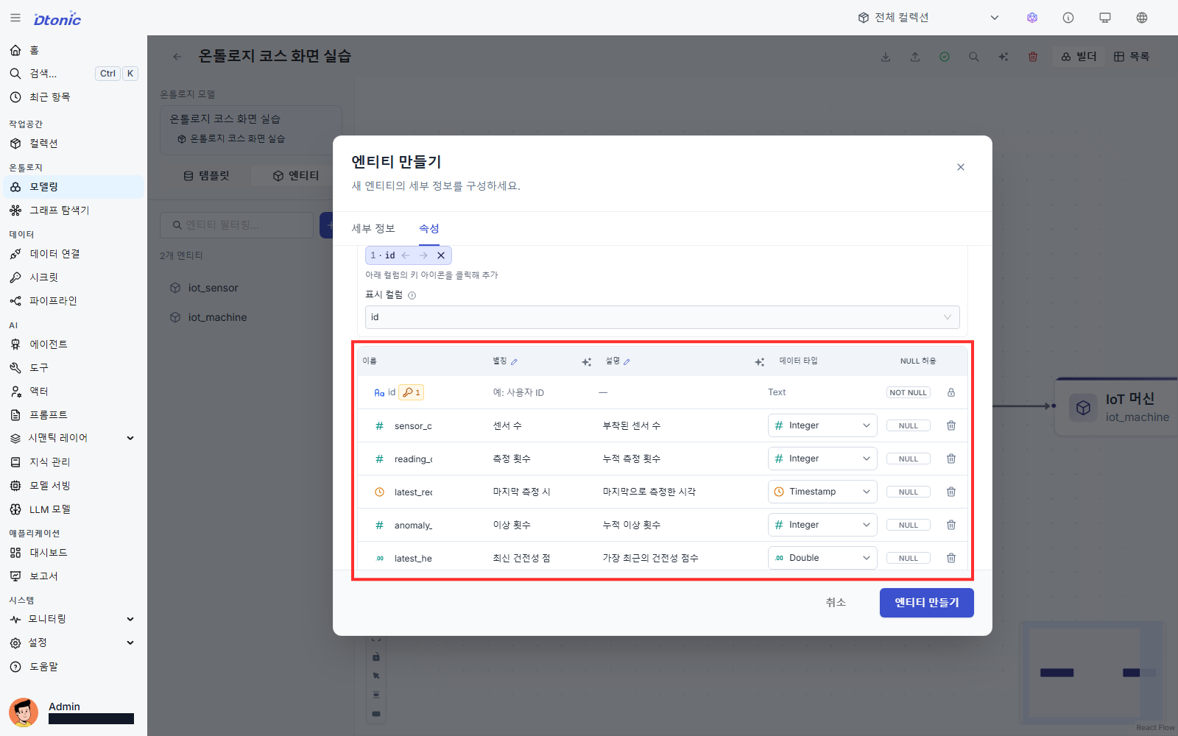Select the attributes tab in dialog

point(429,228)
